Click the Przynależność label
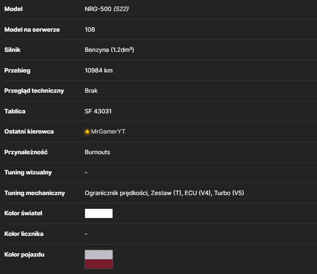This screenshot has width=317, height=274. tap(26, 152)
